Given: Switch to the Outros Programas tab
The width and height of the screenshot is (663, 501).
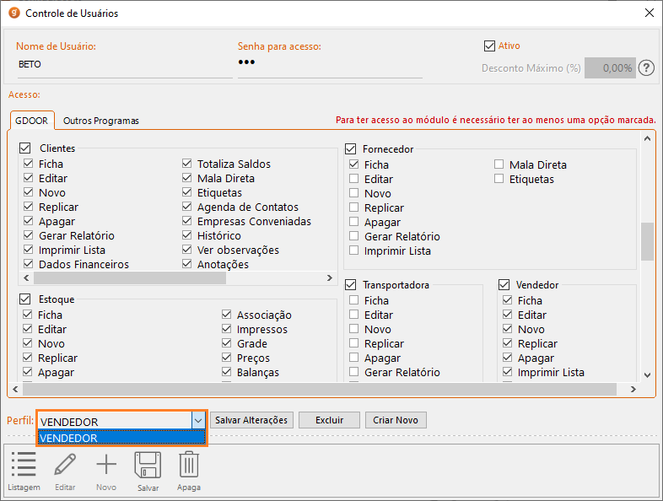Looking at the screenshot, I should [101, 121].
